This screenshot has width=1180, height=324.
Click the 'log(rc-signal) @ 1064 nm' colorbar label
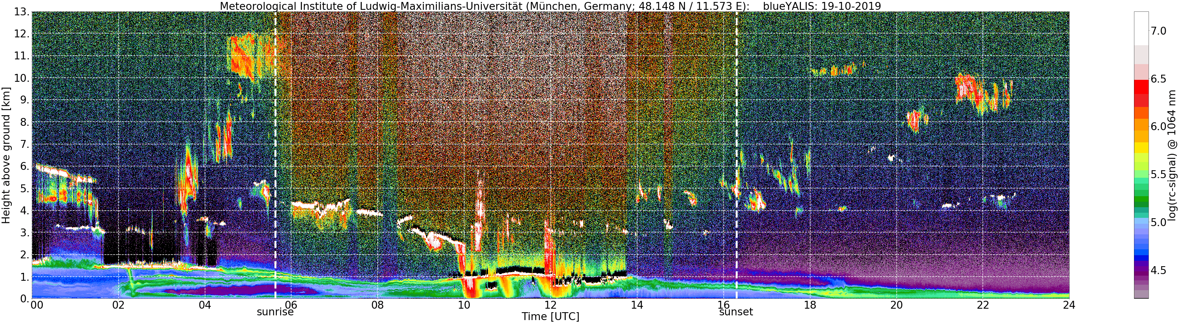tap(1173, 155)
